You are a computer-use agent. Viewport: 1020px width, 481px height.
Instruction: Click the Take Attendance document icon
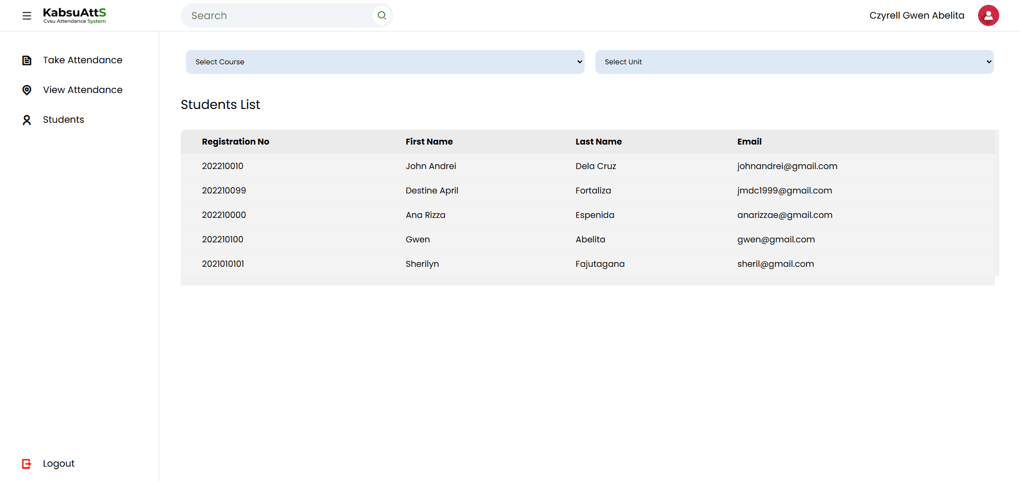click(27, 61)
